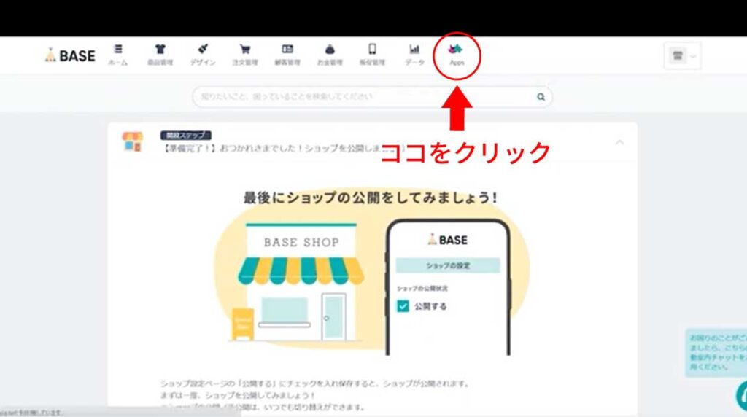Expand the shop account dropdown
Screen dimensions: 747x417
point(683,55)
